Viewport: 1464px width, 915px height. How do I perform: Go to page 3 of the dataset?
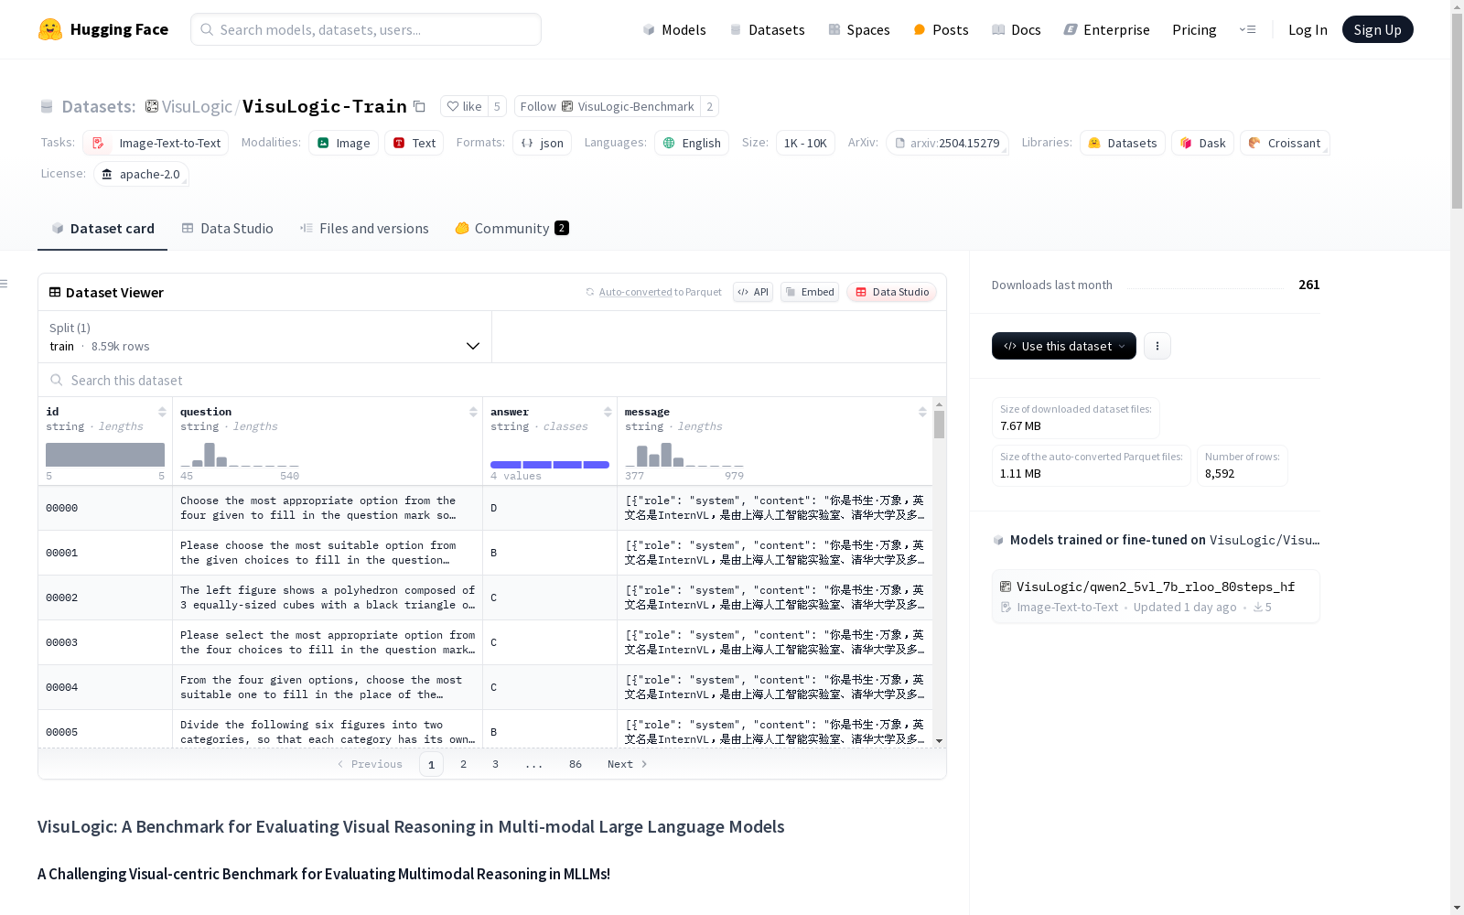(x=495, y=764)
